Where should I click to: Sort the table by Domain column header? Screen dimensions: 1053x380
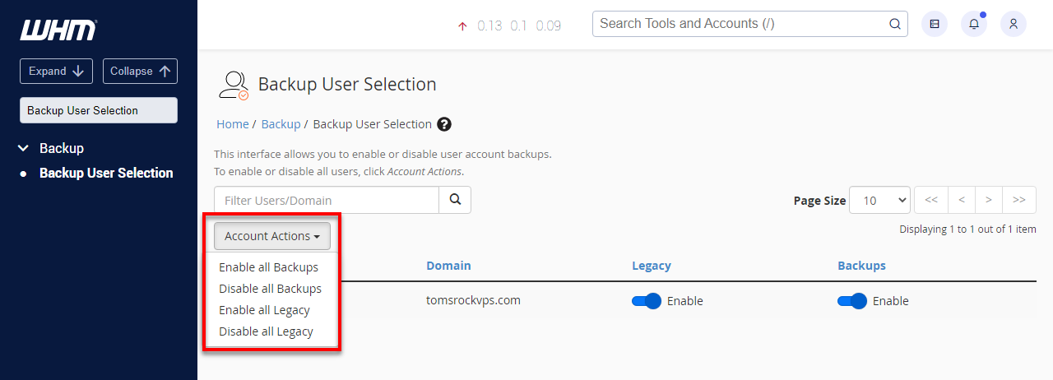tap(448, 266)
